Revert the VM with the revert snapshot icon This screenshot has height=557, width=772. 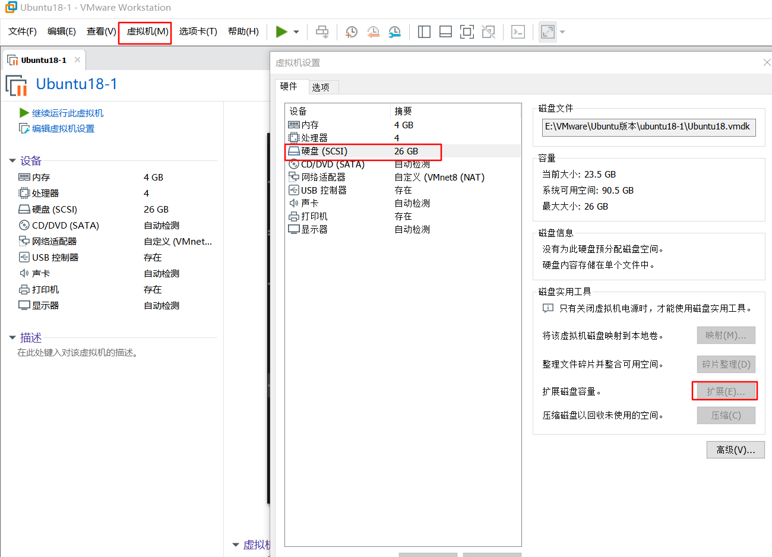(373, 31)
